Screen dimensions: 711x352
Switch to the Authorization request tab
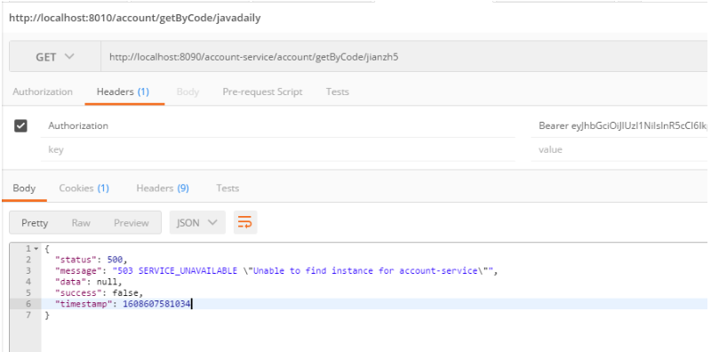click(x=43, y=92)
